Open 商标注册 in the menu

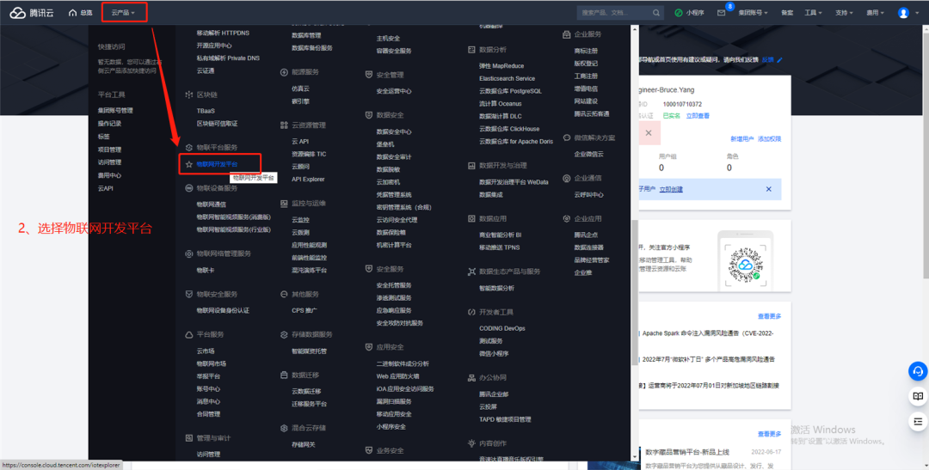tap(586, 51)
